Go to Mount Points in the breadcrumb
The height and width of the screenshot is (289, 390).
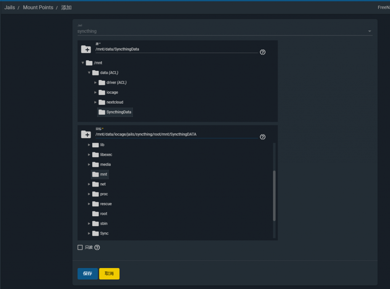pyautogui.click(x=38, y=8)
